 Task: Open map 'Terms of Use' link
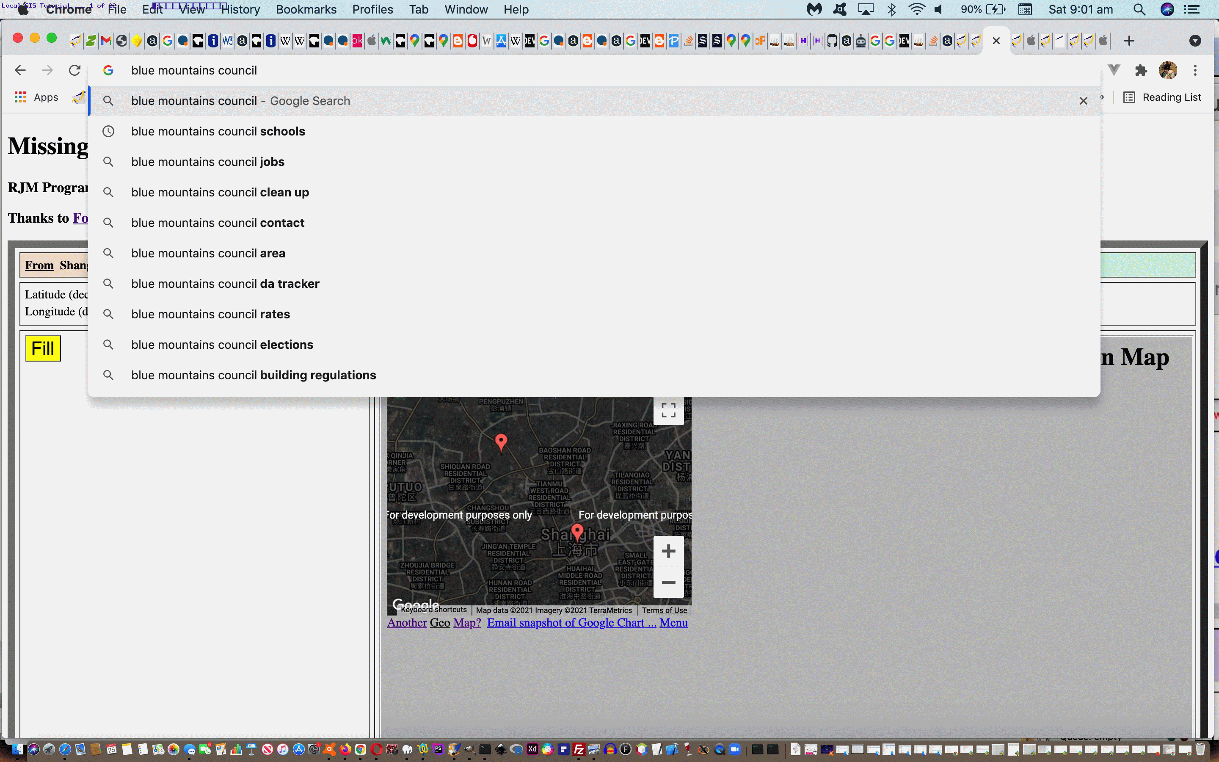tap(665, 610)
